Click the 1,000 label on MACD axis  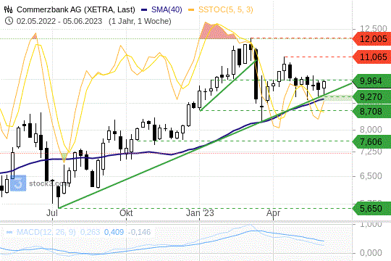click(371, 224)
